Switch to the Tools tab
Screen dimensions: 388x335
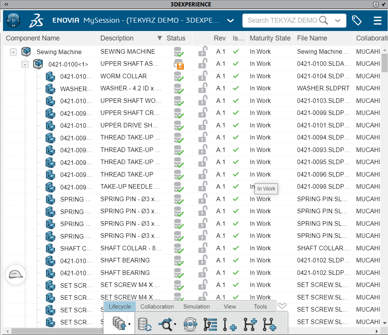pos(260,307)
